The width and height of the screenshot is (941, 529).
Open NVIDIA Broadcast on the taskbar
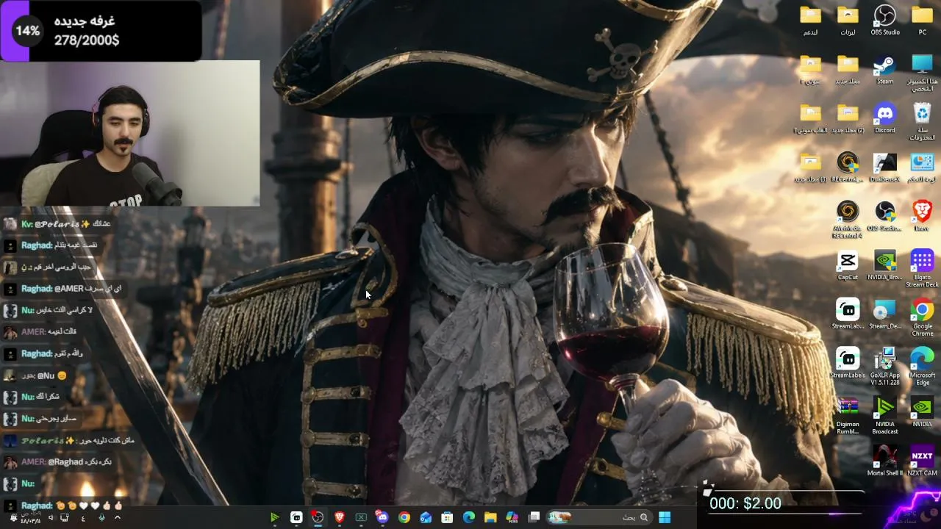click(274, 517)
